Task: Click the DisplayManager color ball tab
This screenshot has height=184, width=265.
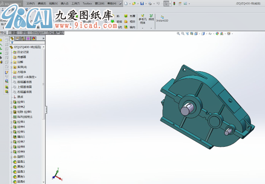Action: click(34, 38)
